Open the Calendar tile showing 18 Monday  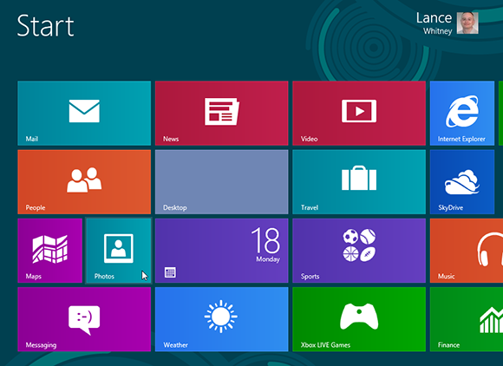222,251
